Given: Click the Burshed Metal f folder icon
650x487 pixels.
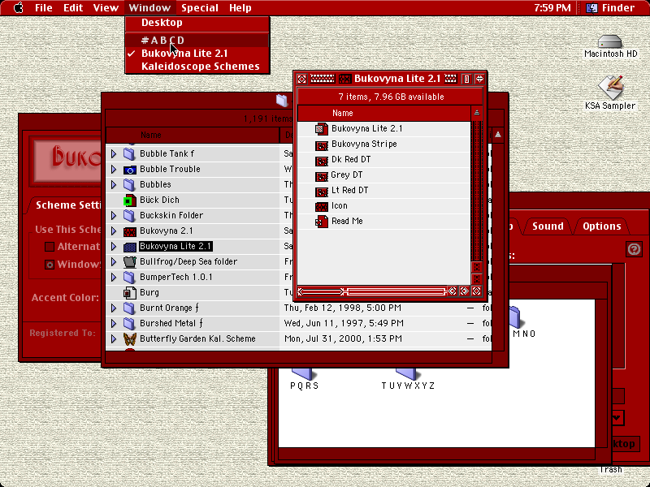Looking at the screenshot, I should click(129, 323).
